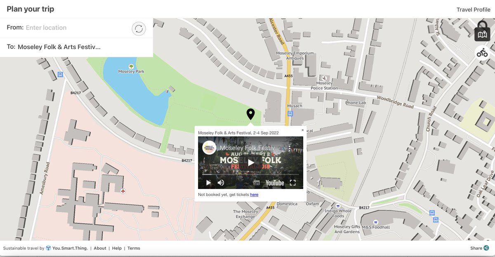Click the Share icon in the footer

pos(486,248)
